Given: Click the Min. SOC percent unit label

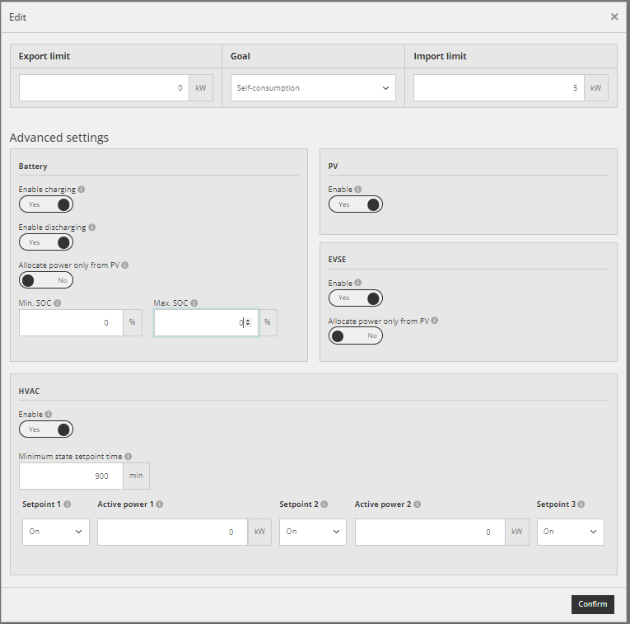Looking at the screenshot, I should point(133,322).
